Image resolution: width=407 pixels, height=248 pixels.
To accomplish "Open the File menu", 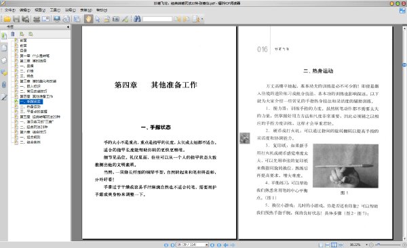I will pyautogui.click(x=9, y=10).
